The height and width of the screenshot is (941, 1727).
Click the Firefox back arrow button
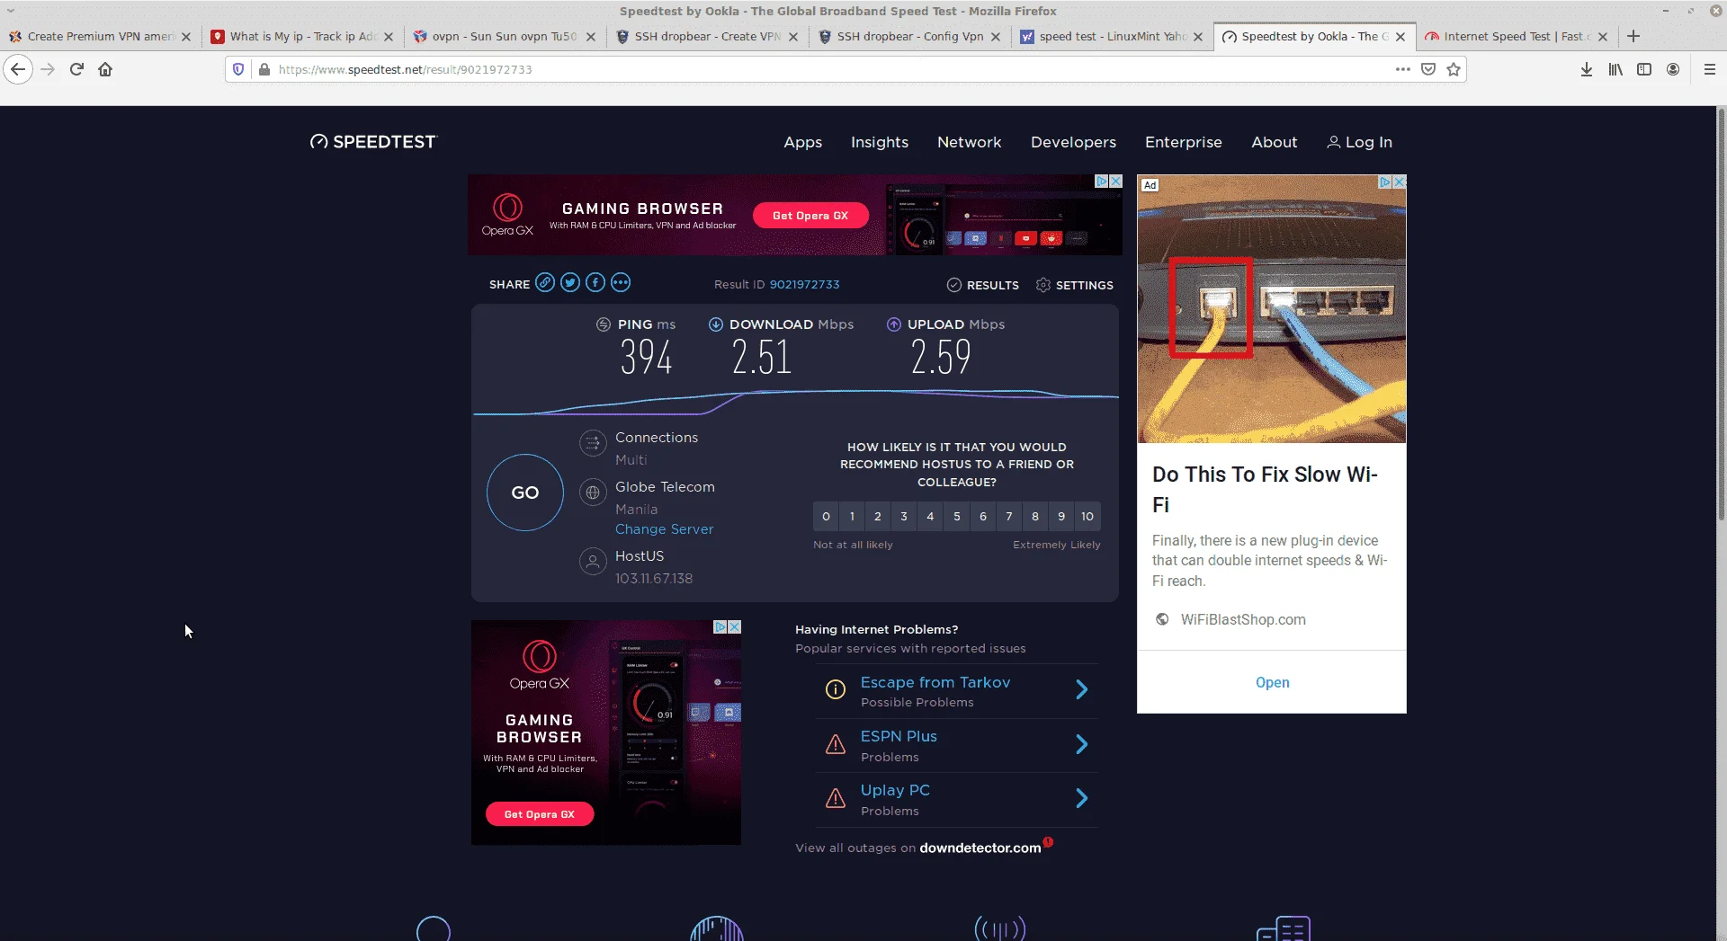18,69
